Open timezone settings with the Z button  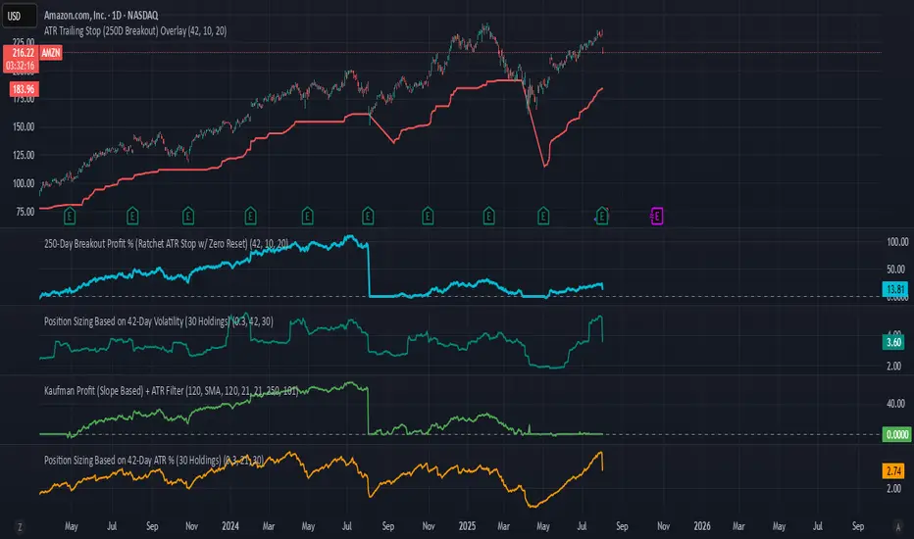coord(20,527)
